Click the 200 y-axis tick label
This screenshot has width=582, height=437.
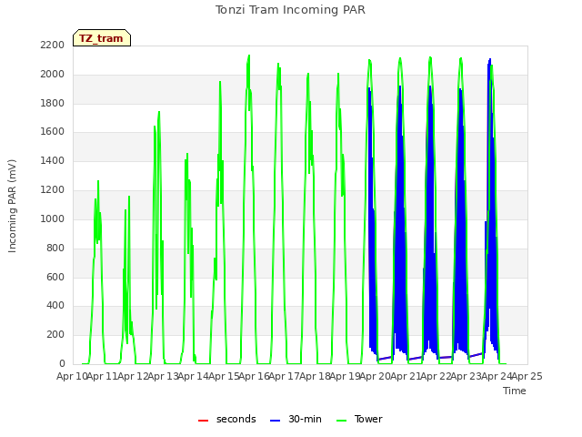point(55,334)
